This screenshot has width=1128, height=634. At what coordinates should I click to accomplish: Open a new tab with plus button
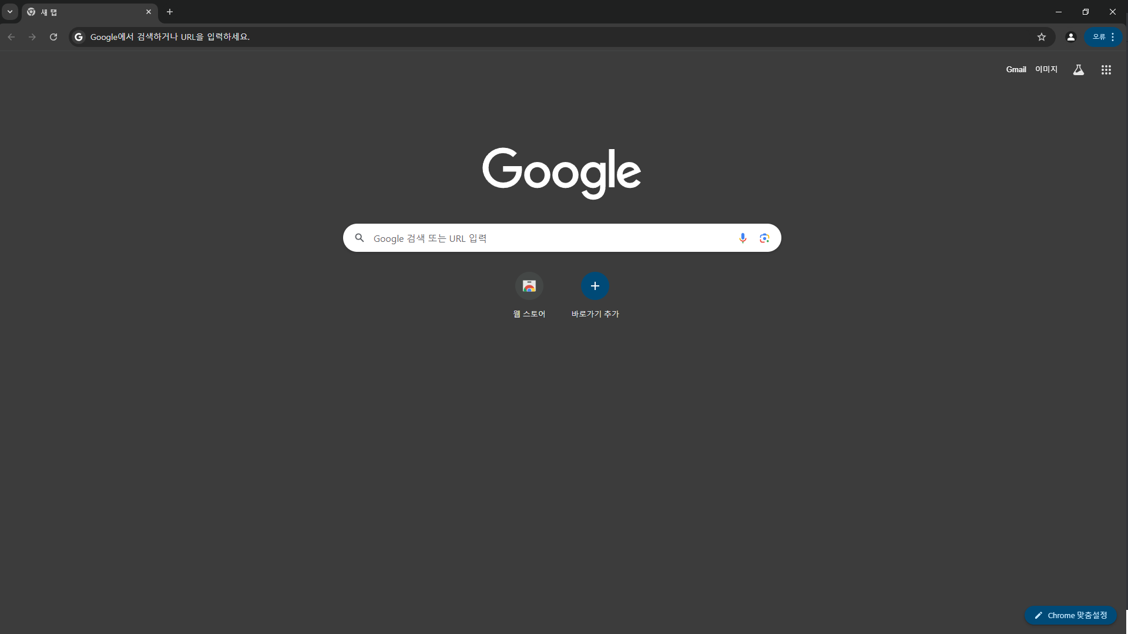(x=170, y=12)
